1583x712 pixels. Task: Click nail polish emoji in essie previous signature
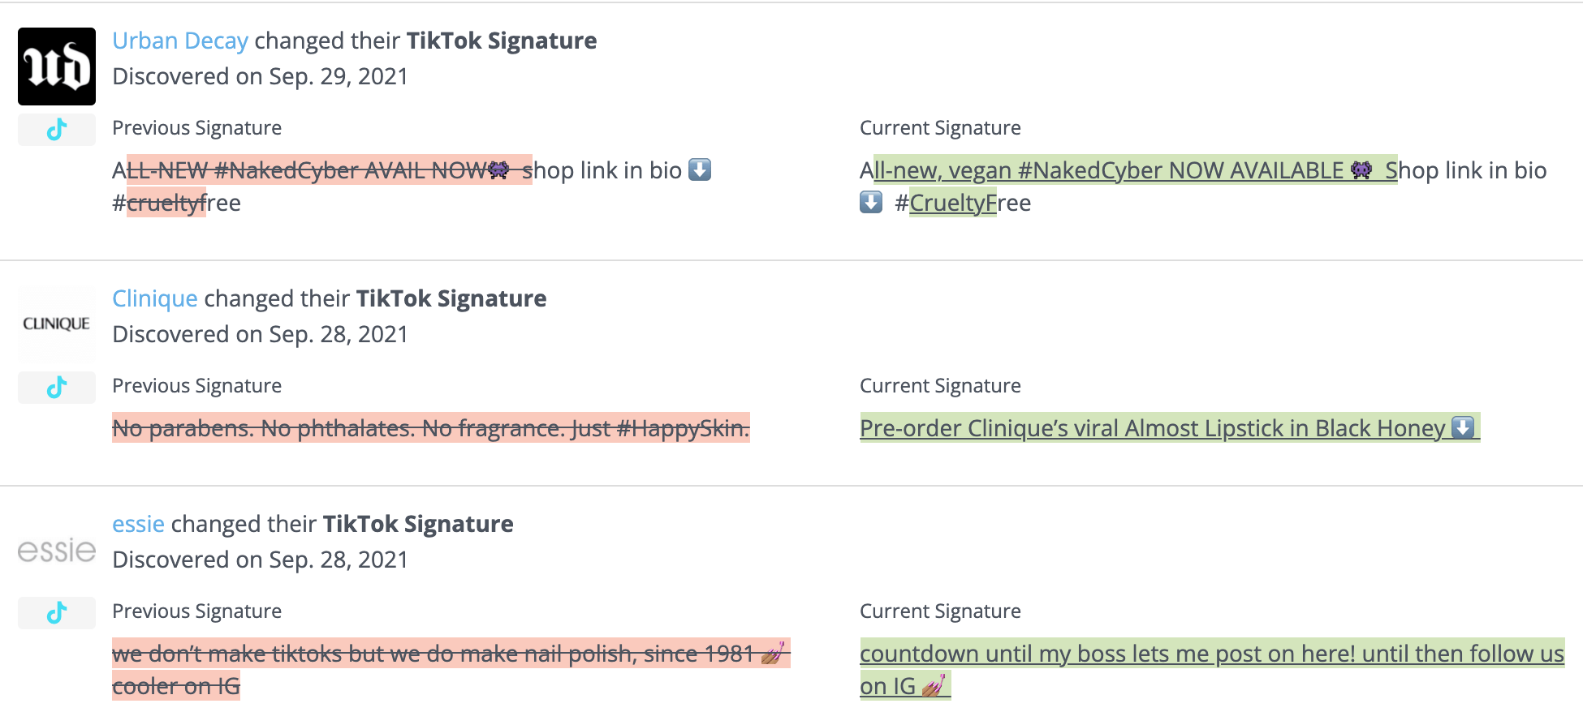pos(773,653)
